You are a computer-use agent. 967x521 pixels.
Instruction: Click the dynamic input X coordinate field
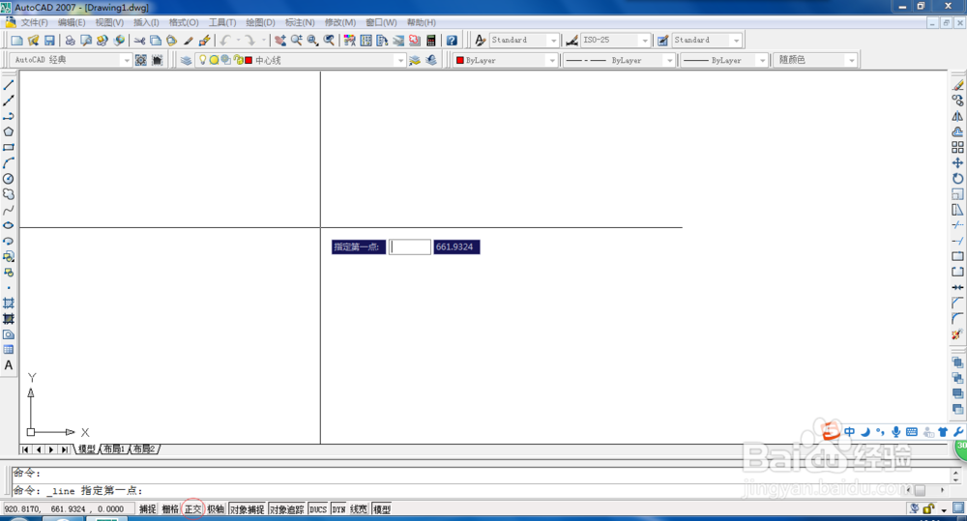(410, 247)
